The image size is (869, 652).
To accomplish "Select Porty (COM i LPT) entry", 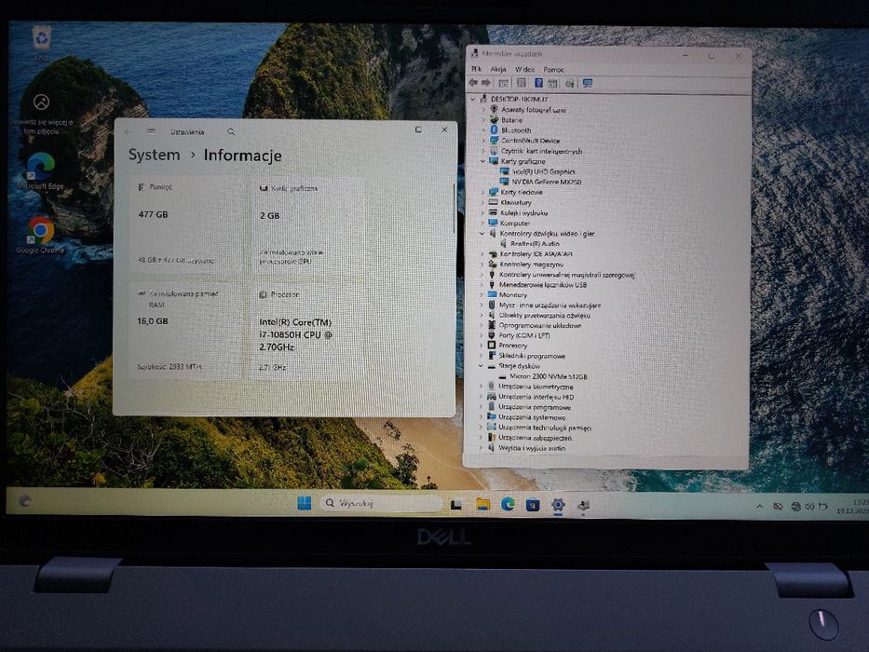I will pyautogui.click(x=519, y=335).
